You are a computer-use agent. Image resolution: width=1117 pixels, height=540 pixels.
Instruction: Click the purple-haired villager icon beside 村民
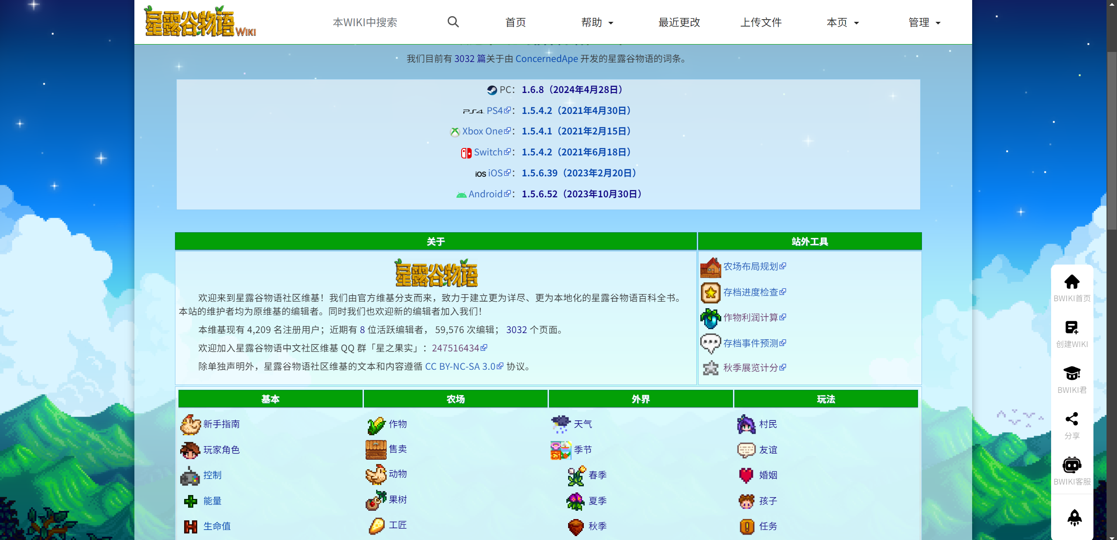[x=746, y=424]
